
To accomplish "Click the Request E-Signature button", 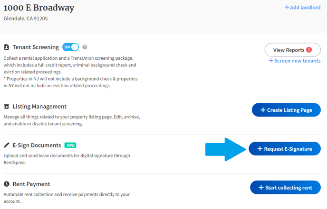I will coord(285,149).
